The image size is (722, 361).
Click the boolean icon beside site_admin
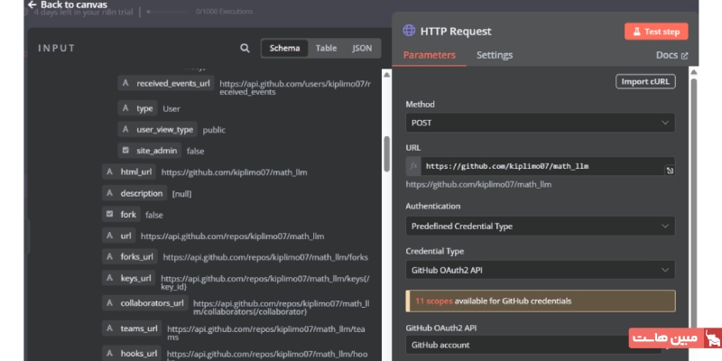pos(125,150)
